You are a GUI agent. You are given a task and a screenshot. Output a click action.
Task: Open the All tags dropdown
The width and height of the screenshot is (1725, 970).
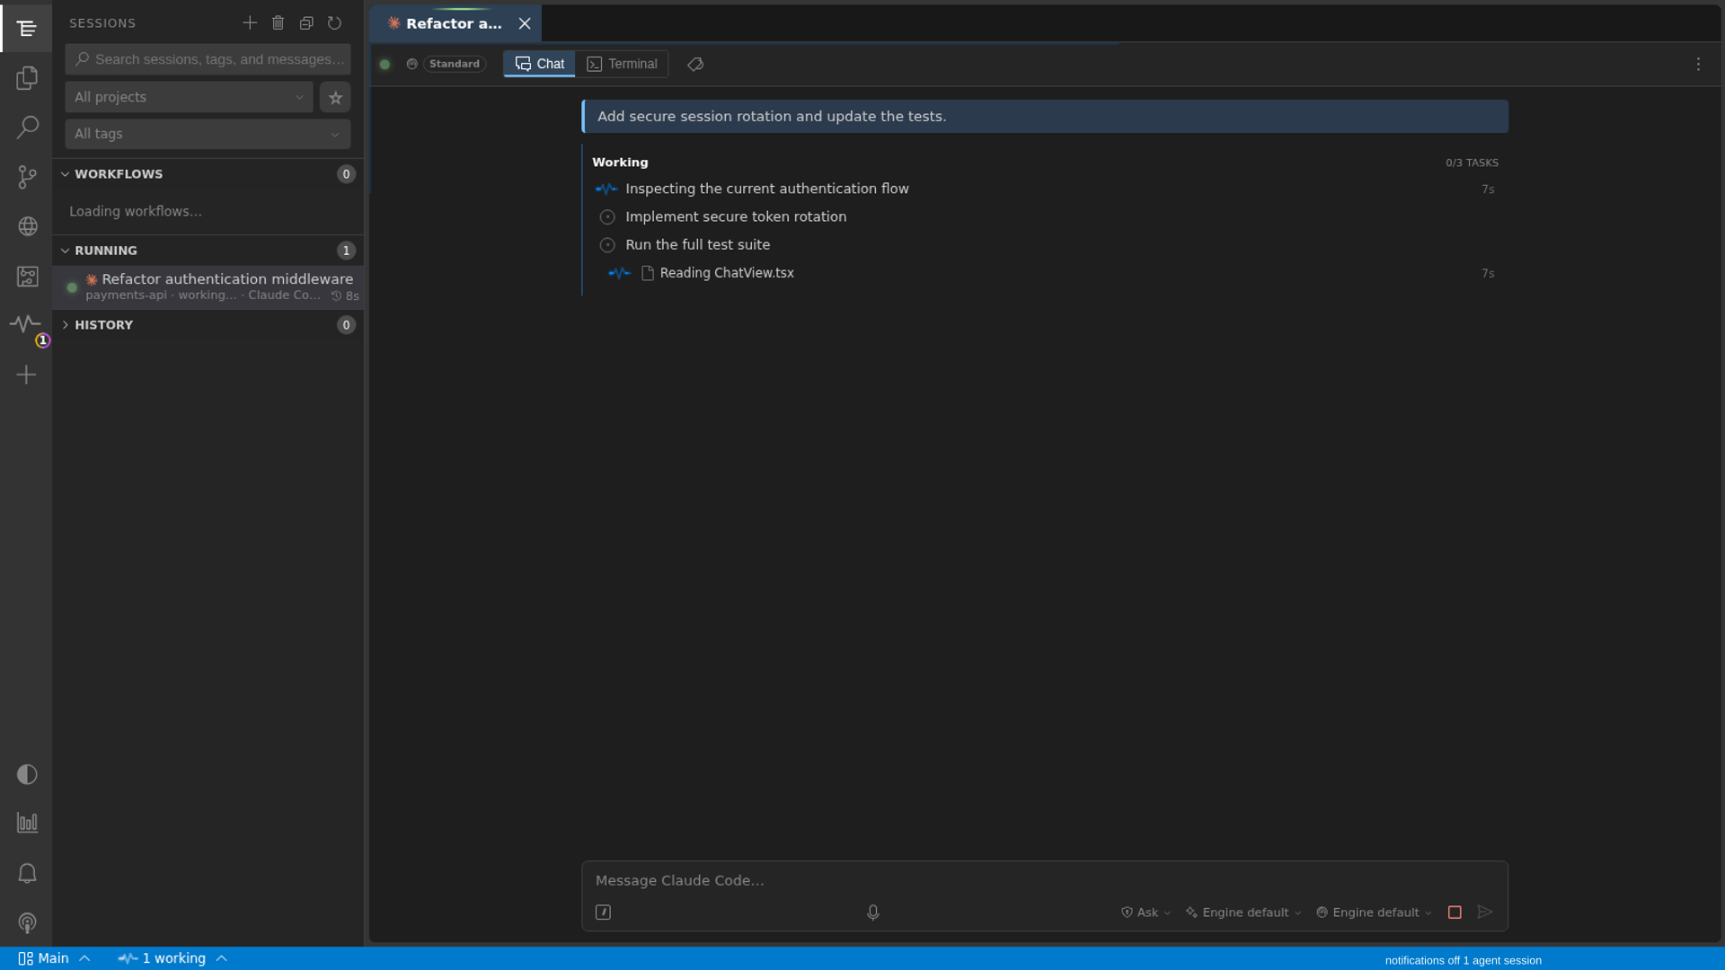(x=208, y=134)
